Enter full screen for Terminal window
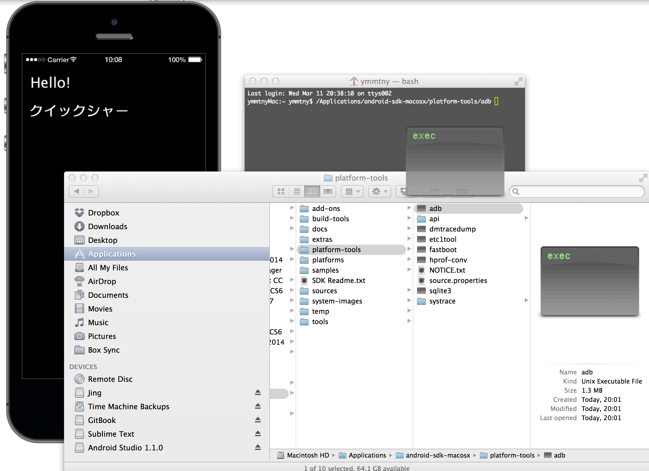 coord(518,81)
